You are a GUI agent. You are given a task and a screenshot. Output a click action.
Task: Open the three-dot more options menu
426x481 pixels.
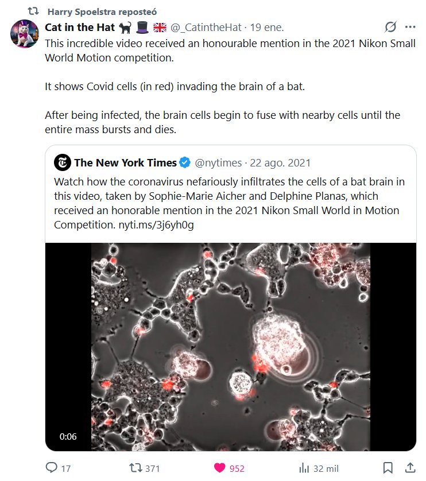[410, 27]
